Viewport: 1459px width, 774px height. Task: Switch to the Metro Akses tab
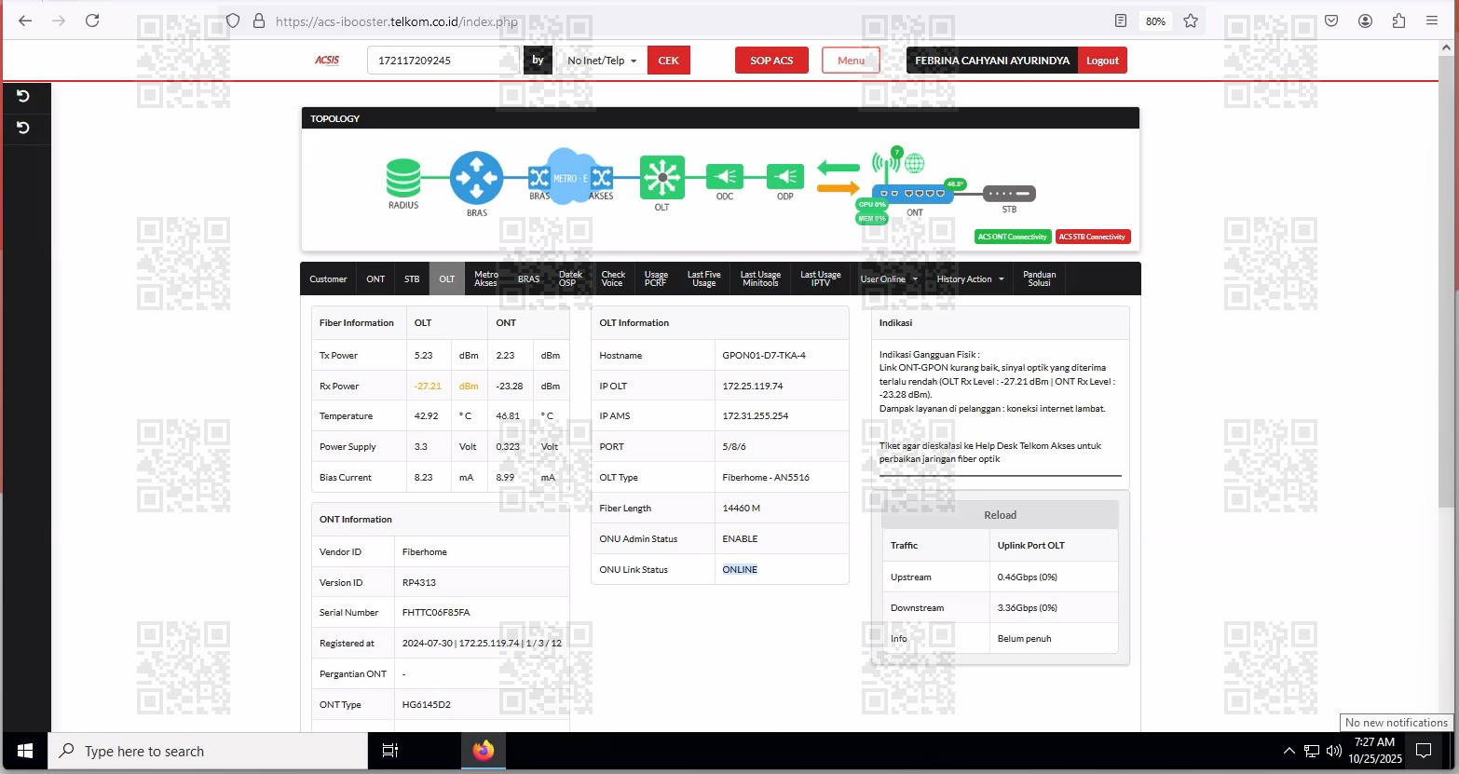(486, 279)
